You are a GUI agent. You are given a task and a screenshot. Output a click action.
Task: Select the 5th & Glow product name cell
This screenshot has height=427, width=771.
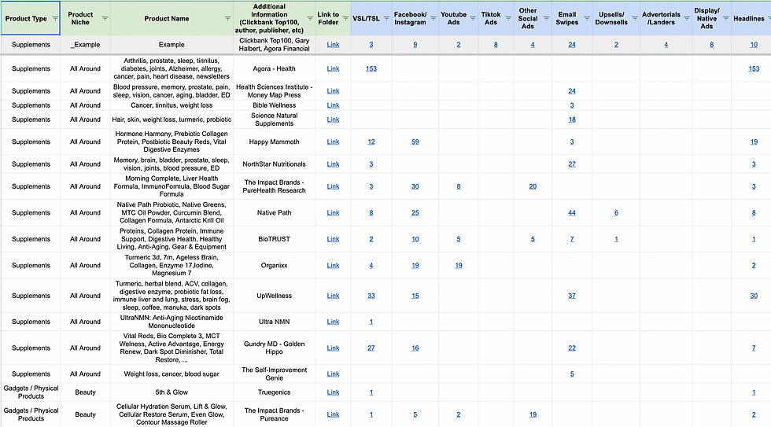pyautogui.click(x=172, y=392)
